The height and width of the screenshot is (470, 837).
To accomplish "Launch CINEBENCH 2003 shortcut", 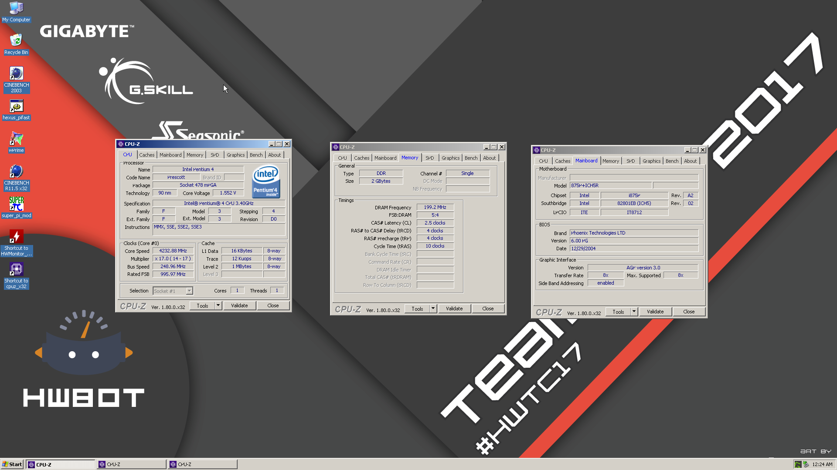I will click(x=16, y=80).
